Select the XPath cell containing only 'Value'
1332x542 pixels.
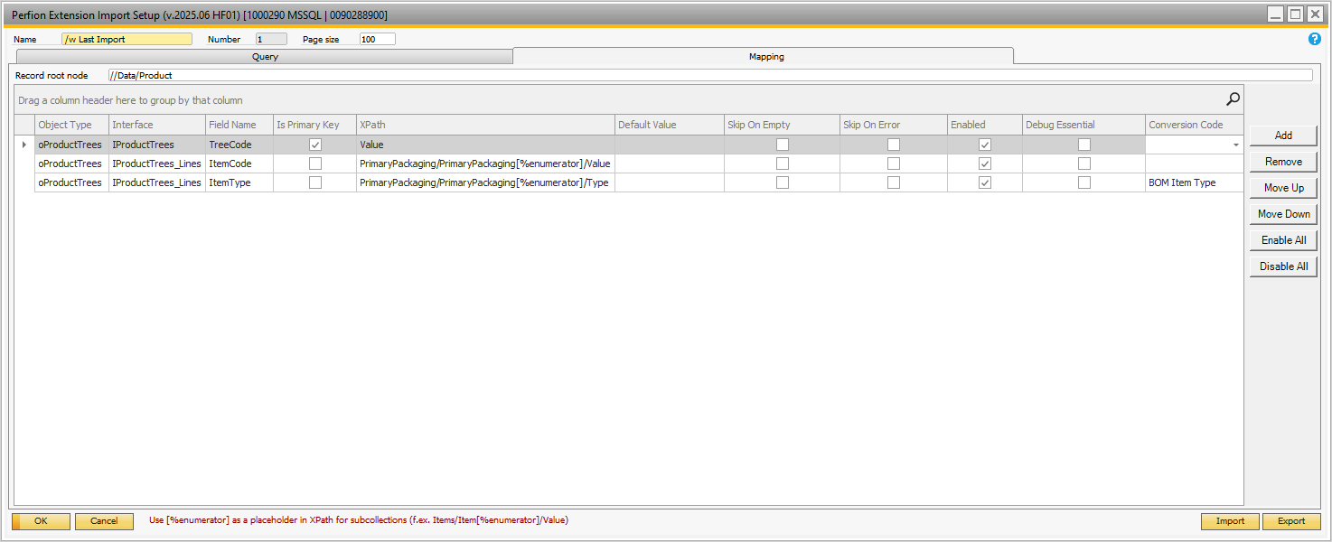coord(485,145)
